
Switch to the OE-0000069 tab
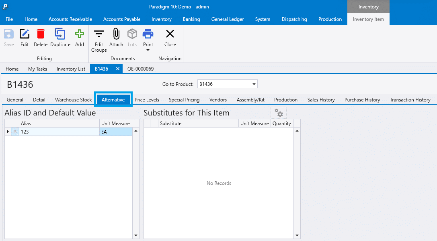[140, 69]
